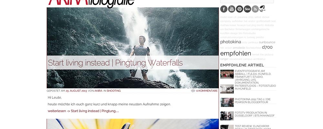Image resolution: width=323 pixels, height=129 pixels.
Task: Select the 'd700' tag
Action: click(267, 47)
